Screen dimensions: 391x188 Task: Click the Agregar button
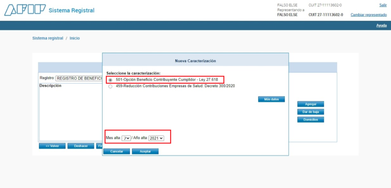tap(310, 104)
